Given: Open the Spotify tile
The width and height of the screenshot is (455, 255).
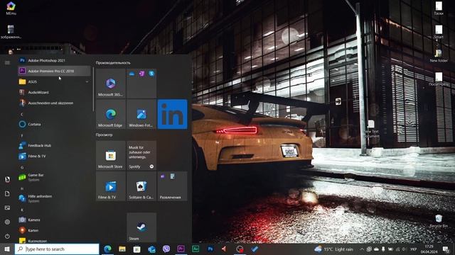Looking at the screenshot, I should pos(141,156).
